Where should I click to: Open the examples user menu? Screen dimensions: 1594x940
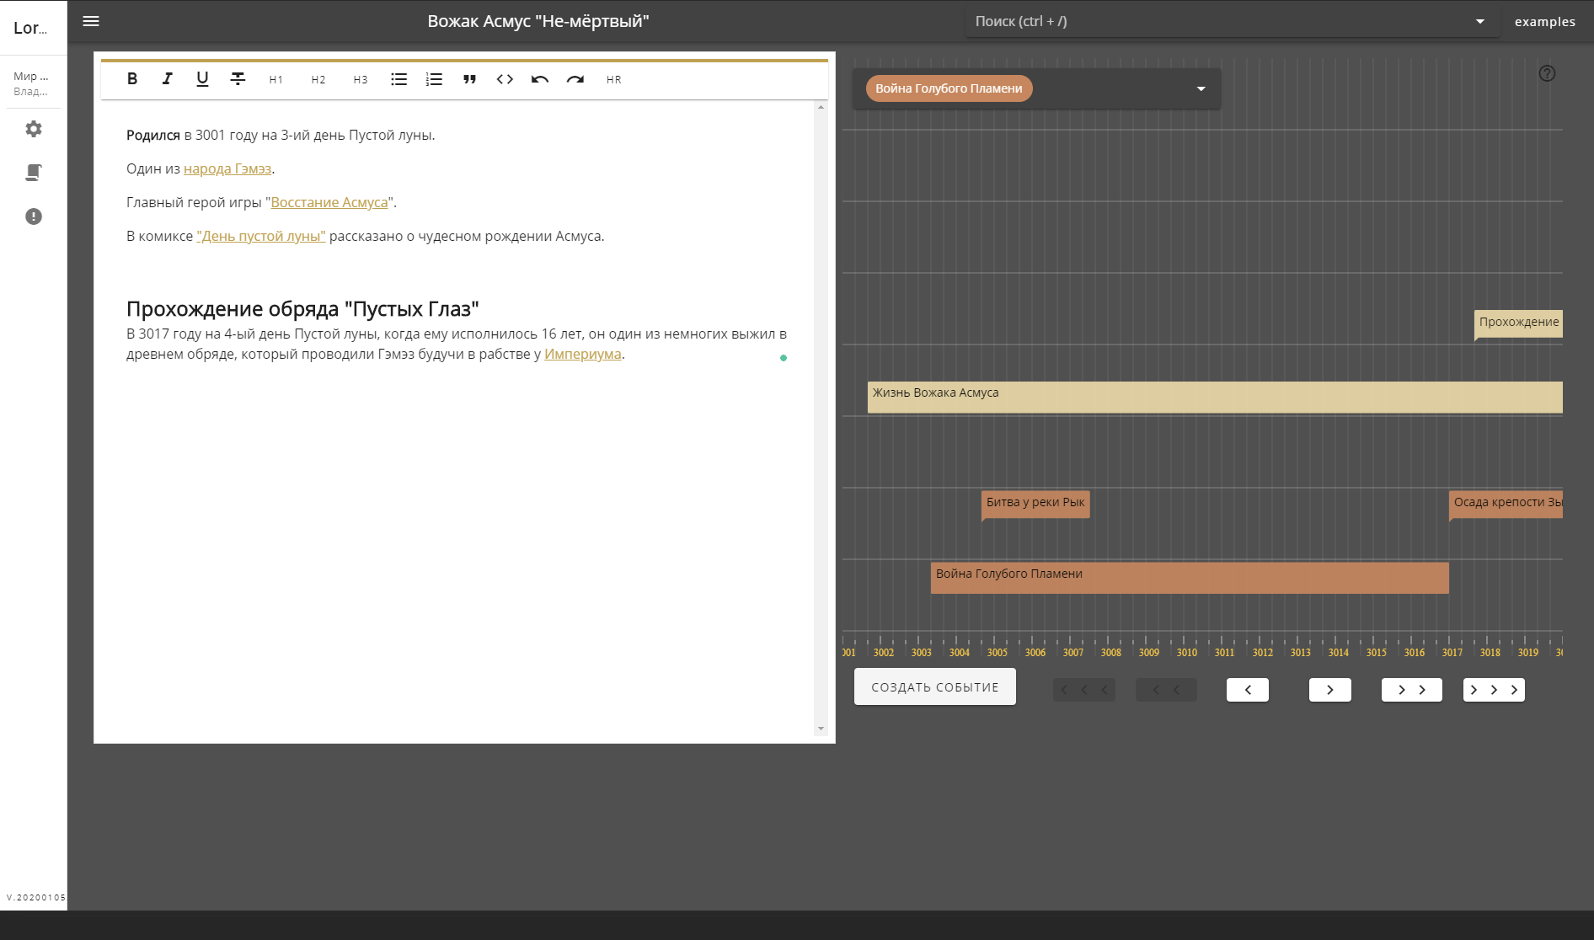point(1545,22)
